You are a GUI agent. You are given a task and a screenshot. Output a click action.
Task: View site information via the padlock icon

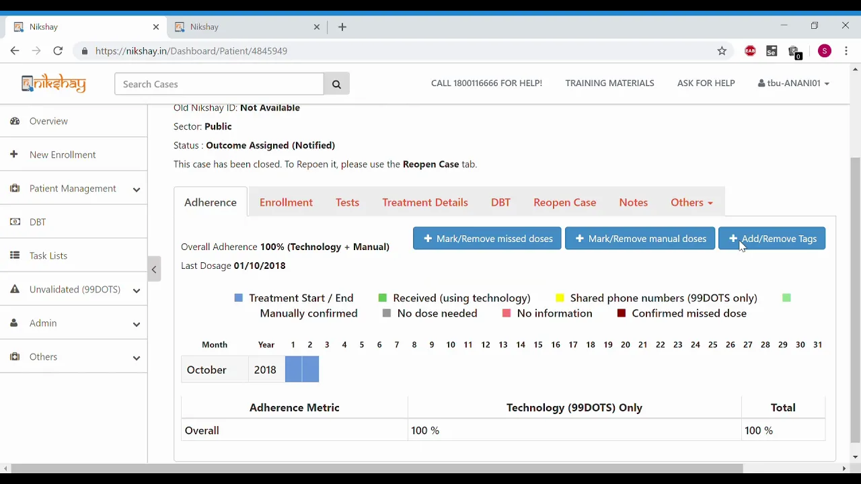pos(84,51)
